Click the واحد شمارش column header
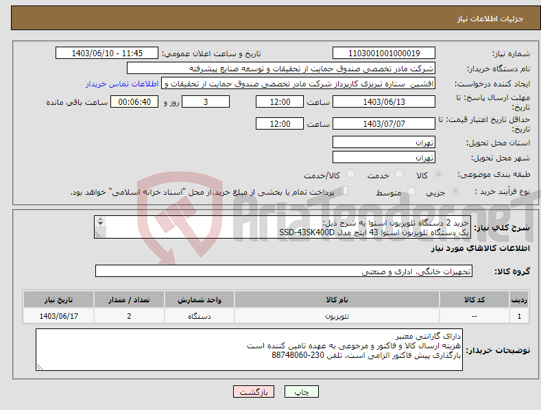This screenshot has width=541, height=410. [x=200, y=300]
